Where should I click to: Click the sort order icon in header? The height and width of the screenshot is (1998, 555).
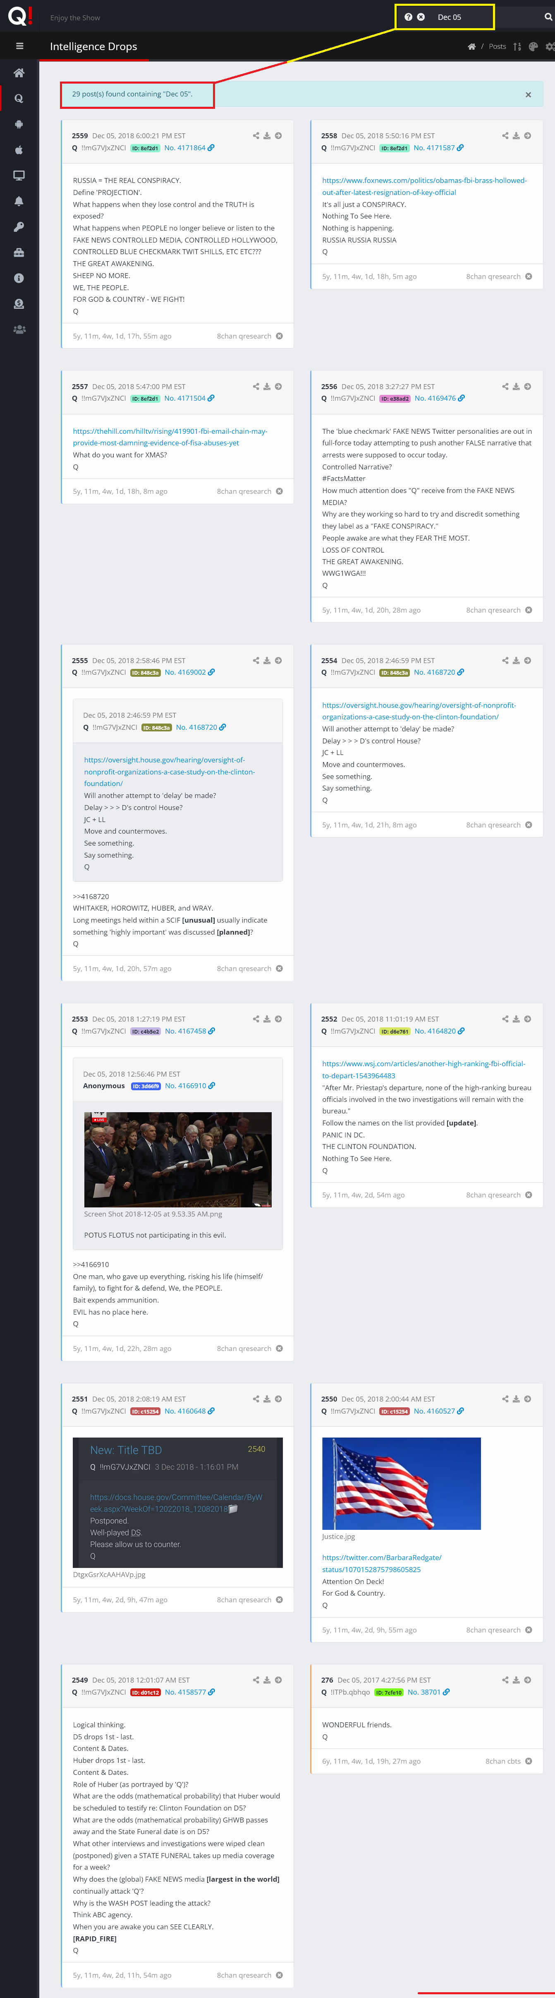(x=517, y=46)
